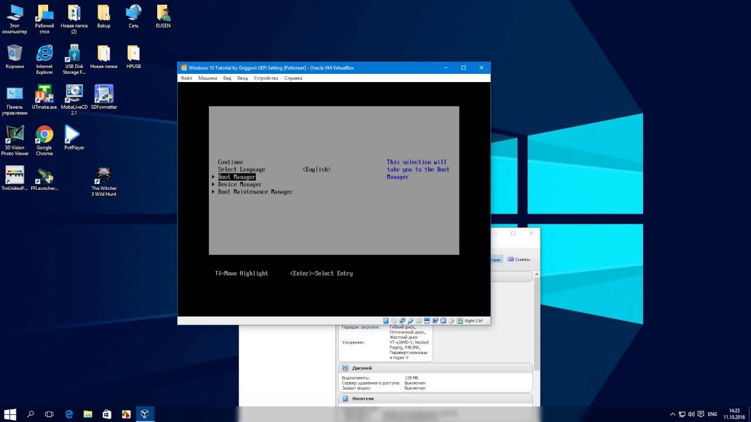
Task: Open the <English> language selector
Action: click(317, 169)
